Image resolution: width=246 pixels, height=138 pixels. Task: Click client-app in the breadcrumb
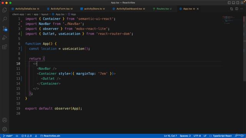click(18, 14)
